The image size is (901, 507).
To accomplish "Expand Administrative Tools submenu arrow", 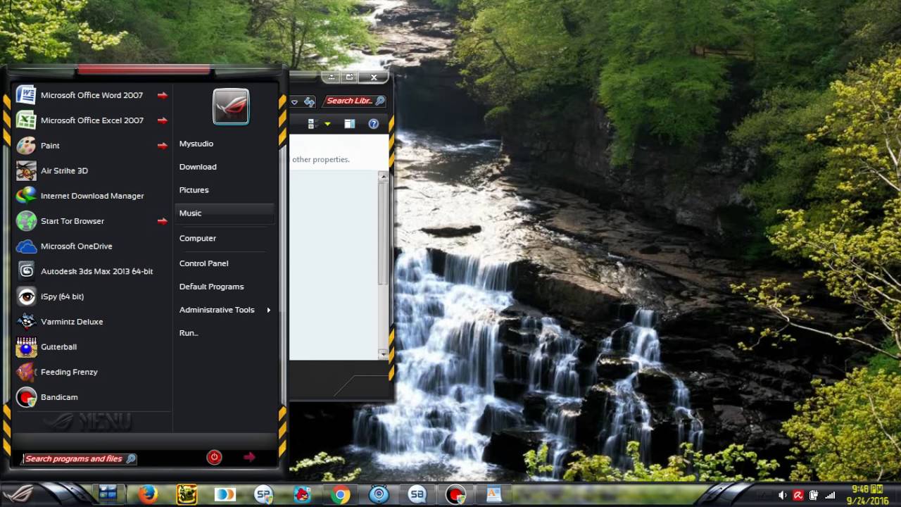I will pyautogui.click(x=268, y=310).
